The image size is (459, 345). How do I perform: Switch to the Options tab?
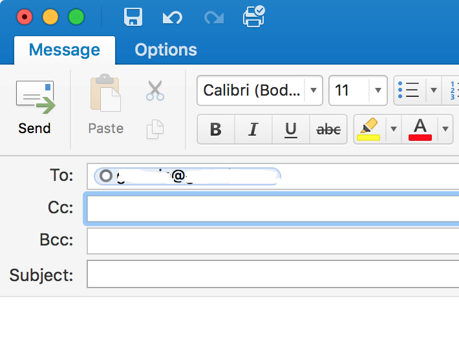click(165, 50)
